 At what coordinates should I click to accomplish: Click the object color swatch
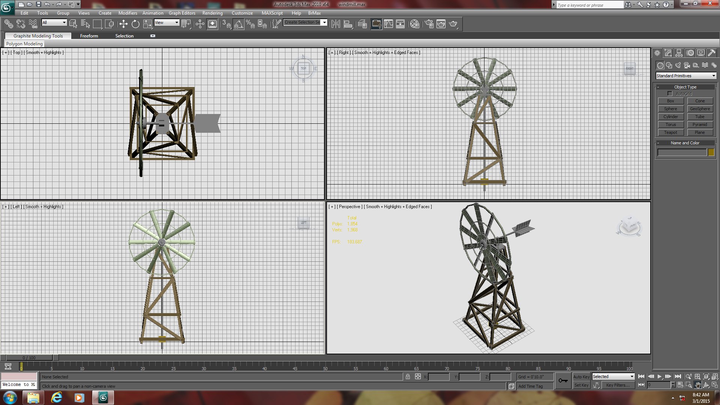click(711, 152)
